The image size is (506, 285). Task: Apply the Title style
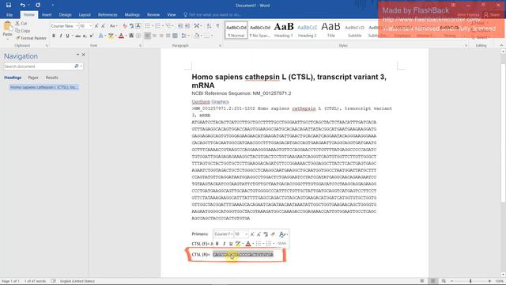coord(330,30)
